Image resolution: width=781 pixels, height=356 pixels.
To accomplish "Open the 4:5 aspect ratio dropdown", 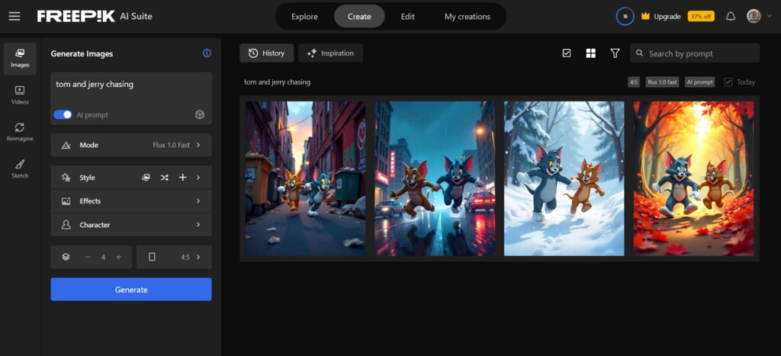I will 174,257.
